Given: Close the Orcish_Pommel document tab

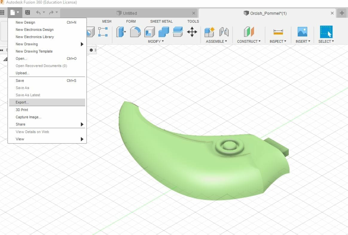Looking at the screenshot, I should [332, 13].
